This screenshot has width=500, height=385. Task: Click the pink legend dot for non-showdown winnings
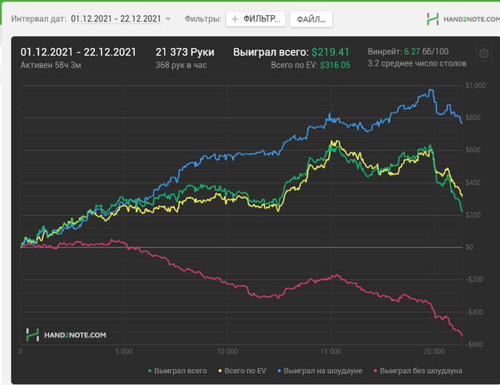pos(375,371)
